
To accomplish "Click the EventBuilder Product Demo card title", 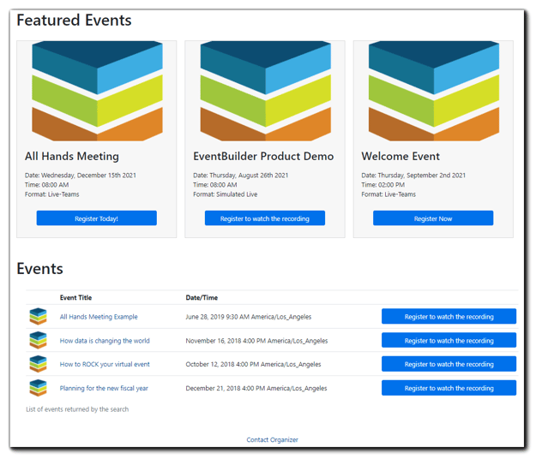I will pyautogui.click(x=263, y=157).
